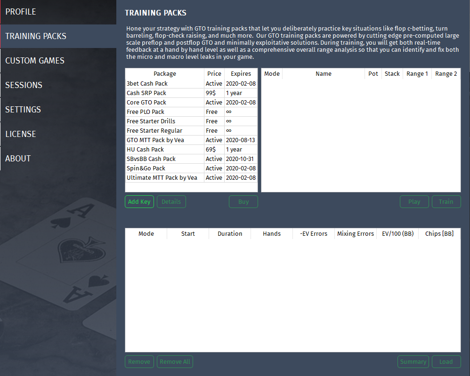Sort packages by Expires column header

(241, 74)
